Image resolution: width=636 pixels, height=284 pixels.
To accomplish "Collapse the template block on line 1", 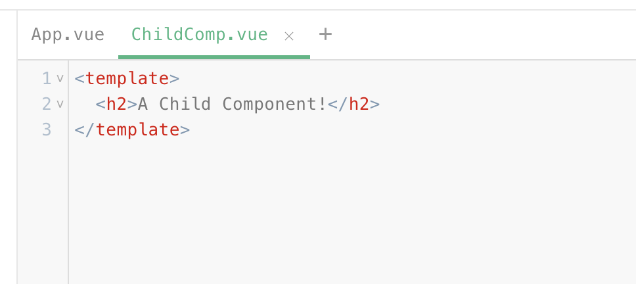I will click(60, 78).
